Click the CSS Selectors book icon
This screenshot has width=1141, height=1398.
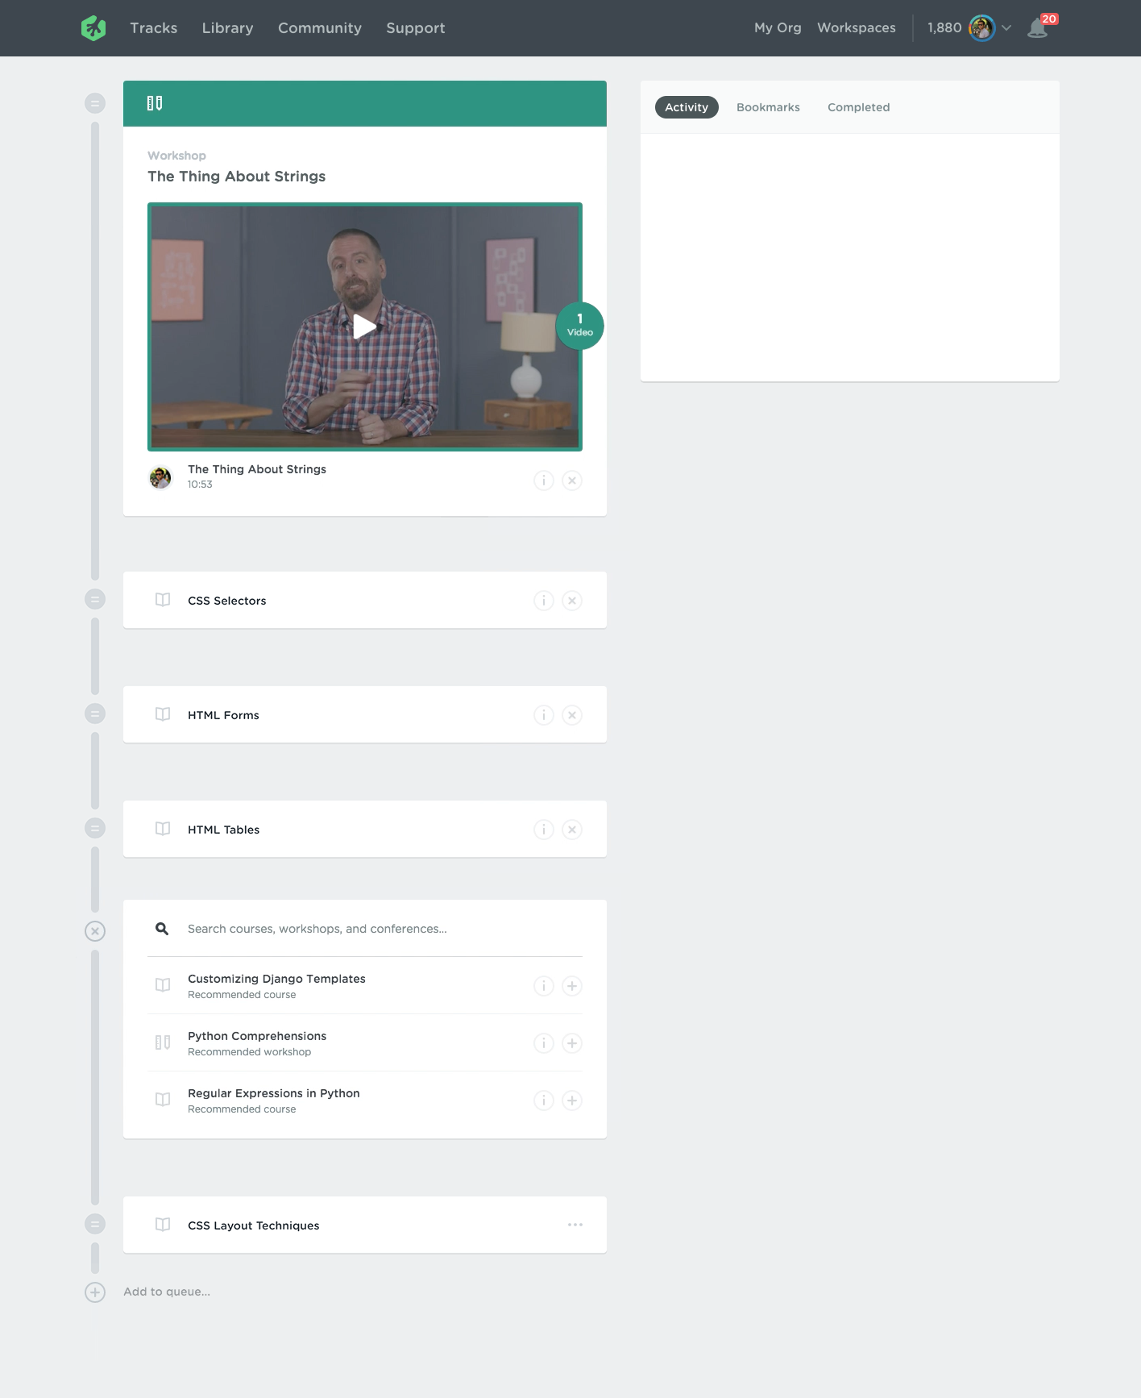point(163,600)
